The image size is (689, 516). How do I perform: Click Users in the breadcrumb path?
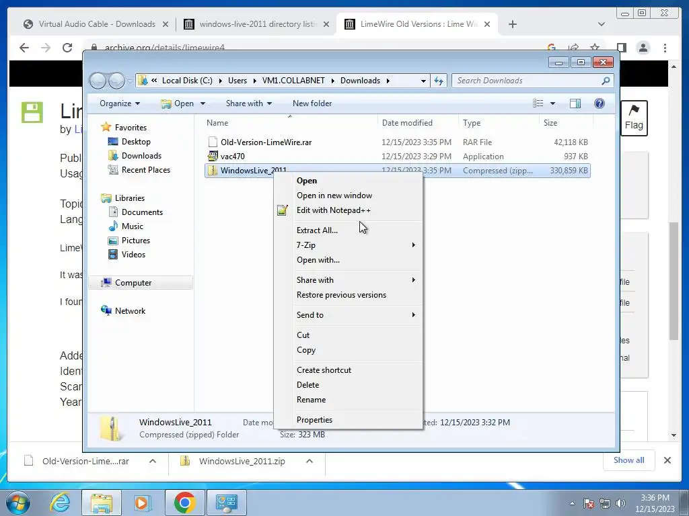point(238,81)
